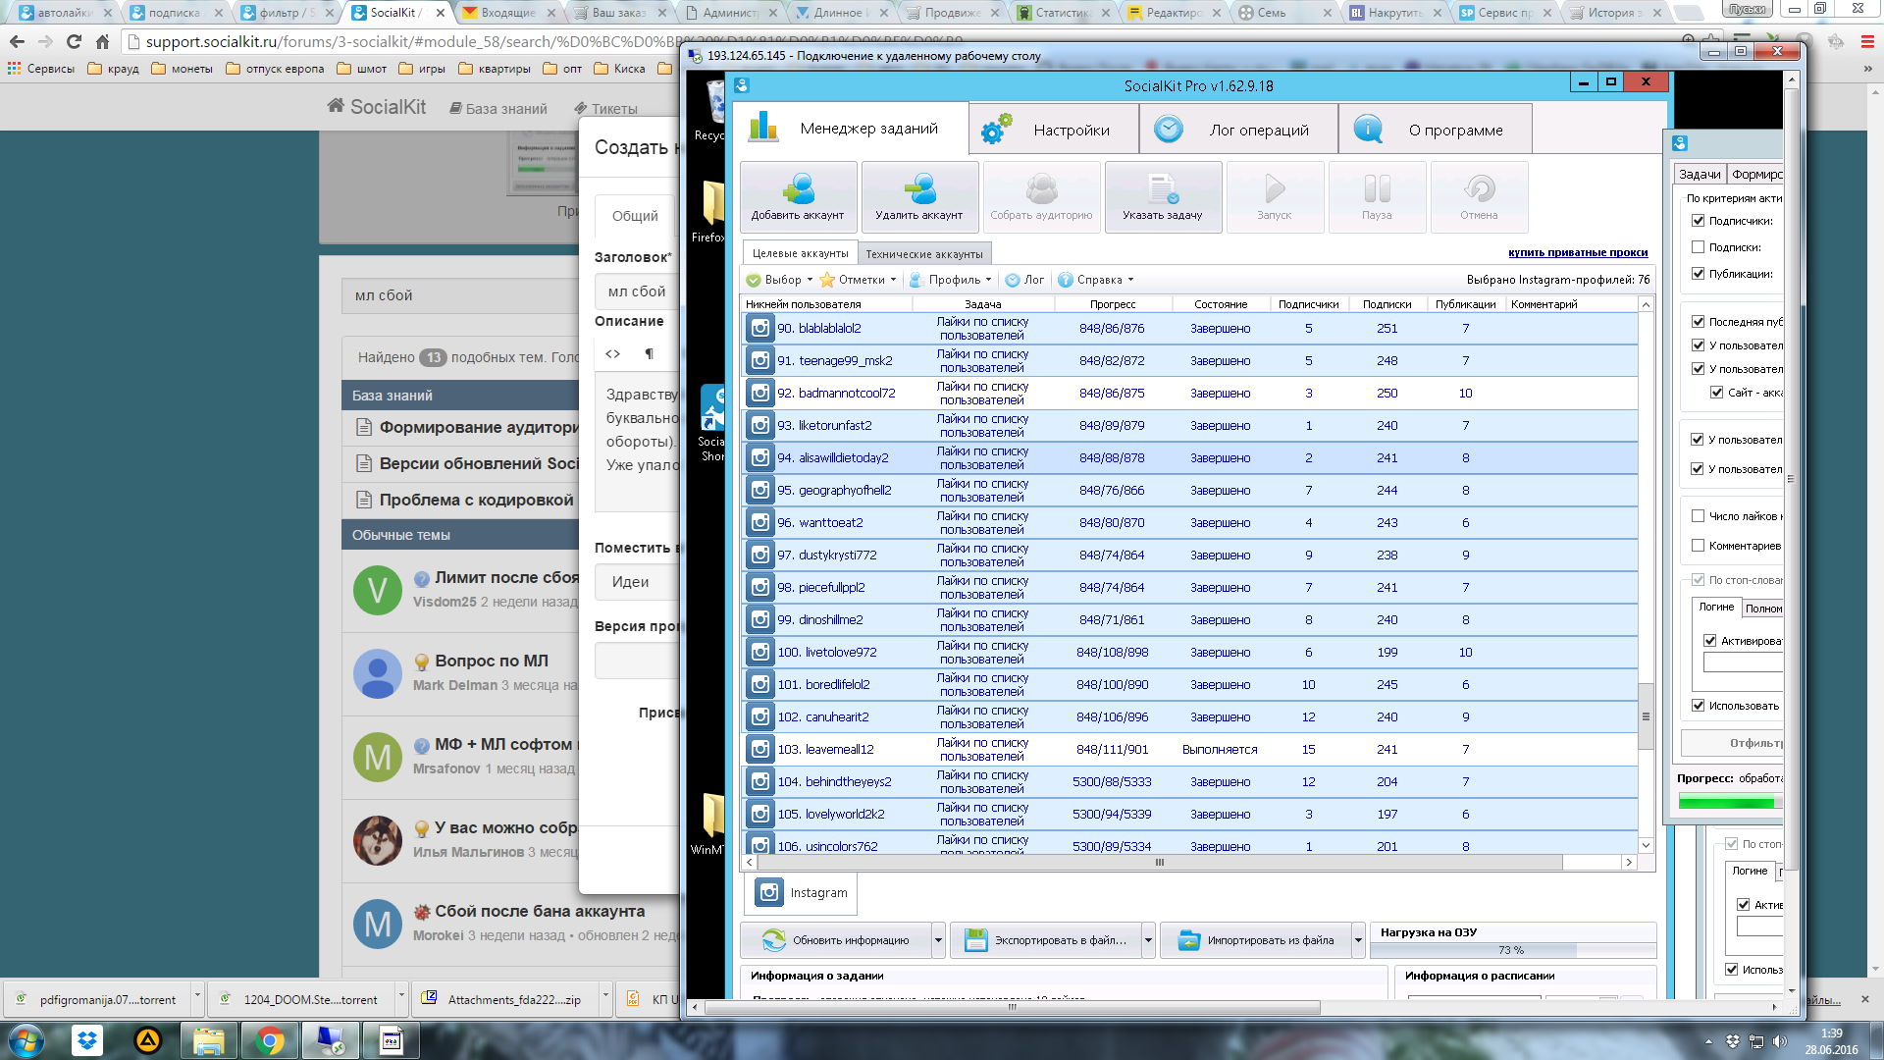Viewport: 1884px width, 1060px height.
Task: Click Import from file (Импортировать из файла) icon
Action: tap(1188, 940)
